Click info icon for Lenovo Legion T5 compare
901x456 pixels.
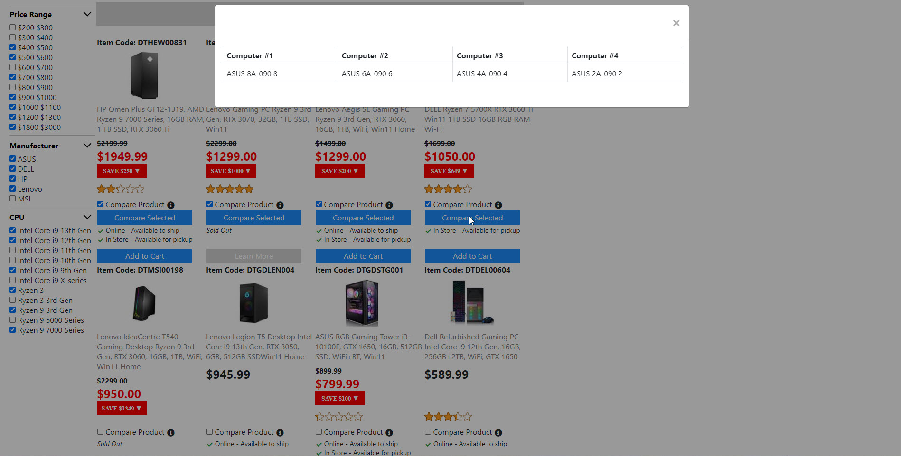coord(280,433)
